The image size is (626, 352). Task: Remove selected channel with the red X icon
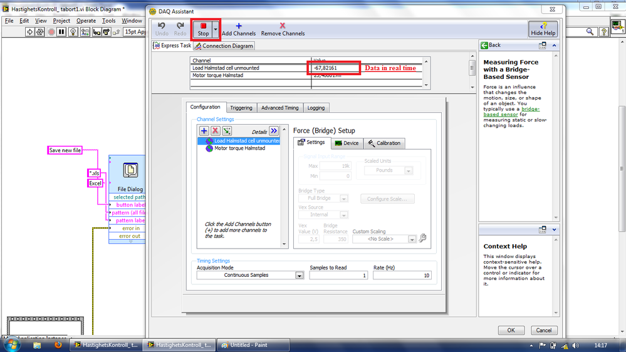pyautogui.click(x=215, y=131)
